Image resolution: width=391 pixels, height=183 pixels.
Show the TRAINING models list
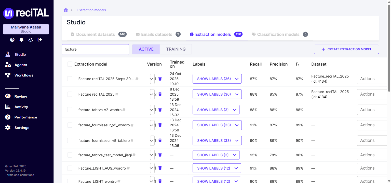pyautogui.click(x=176, y=49)
